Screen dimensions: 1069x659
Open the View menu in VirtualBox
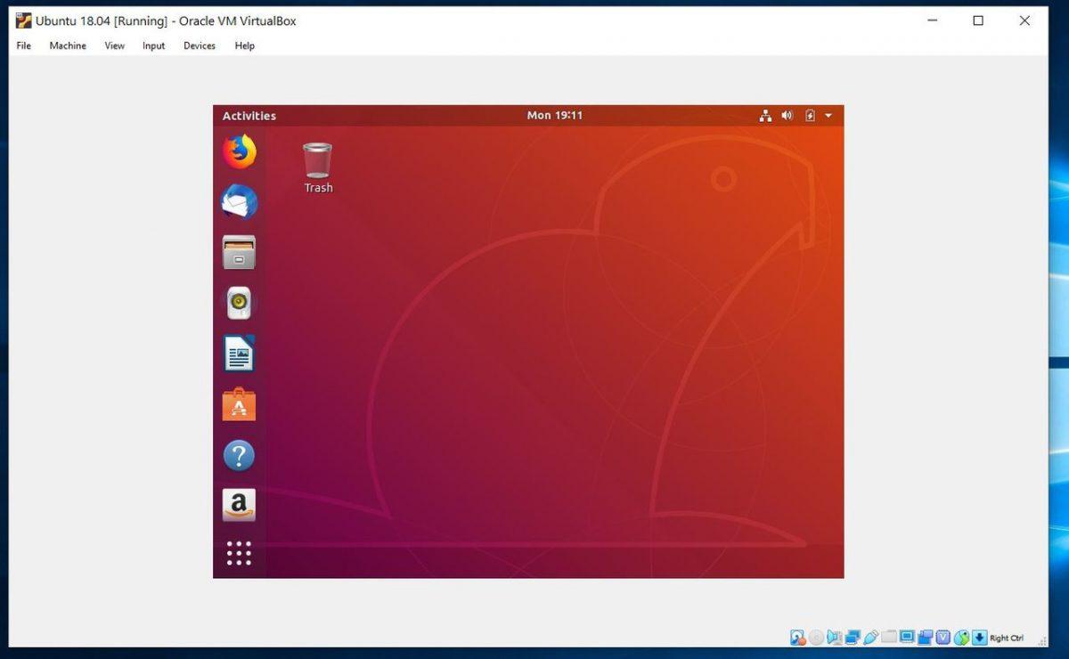(x=115, y=45)
